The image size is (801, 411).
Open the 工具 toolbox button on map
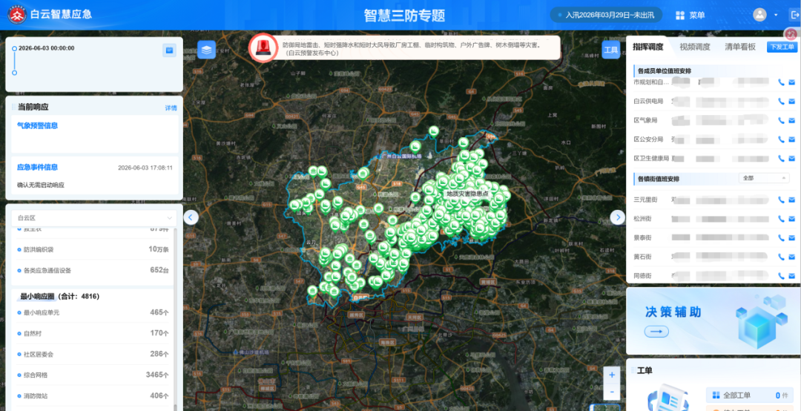coord(610,50)
